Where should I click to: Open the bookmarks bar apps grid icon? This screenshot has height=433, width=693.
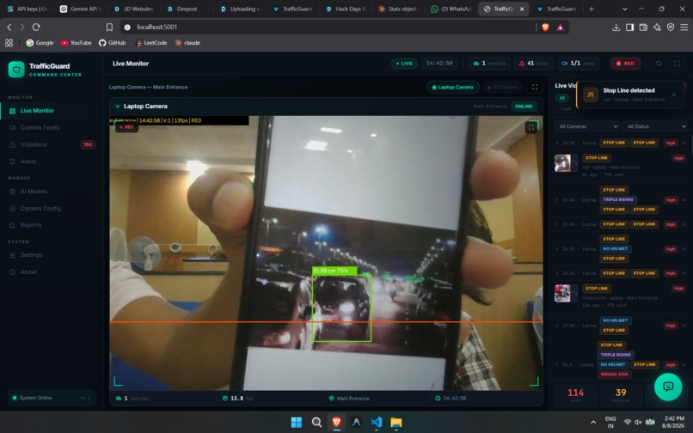click(x=9, y=43)
